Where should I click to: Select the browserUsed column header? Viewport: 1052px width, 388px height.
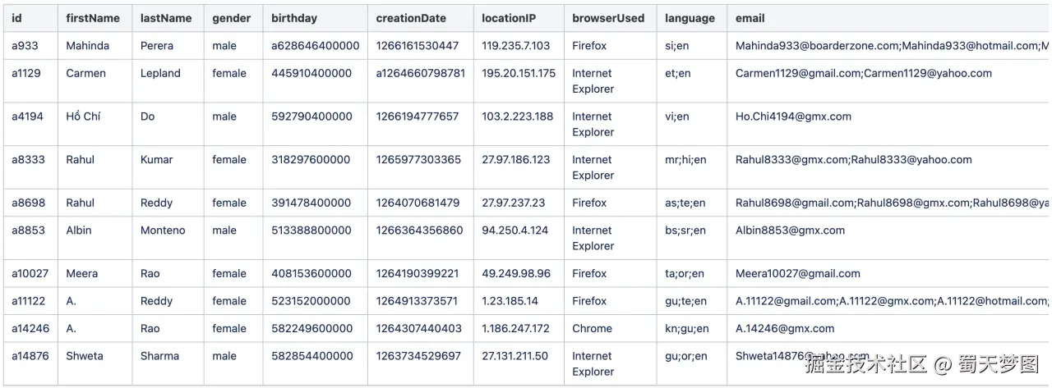(608, 18)
